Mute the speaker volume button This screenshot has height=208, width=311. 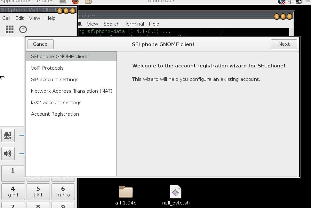pyautogui.click(x=8, y=153)
